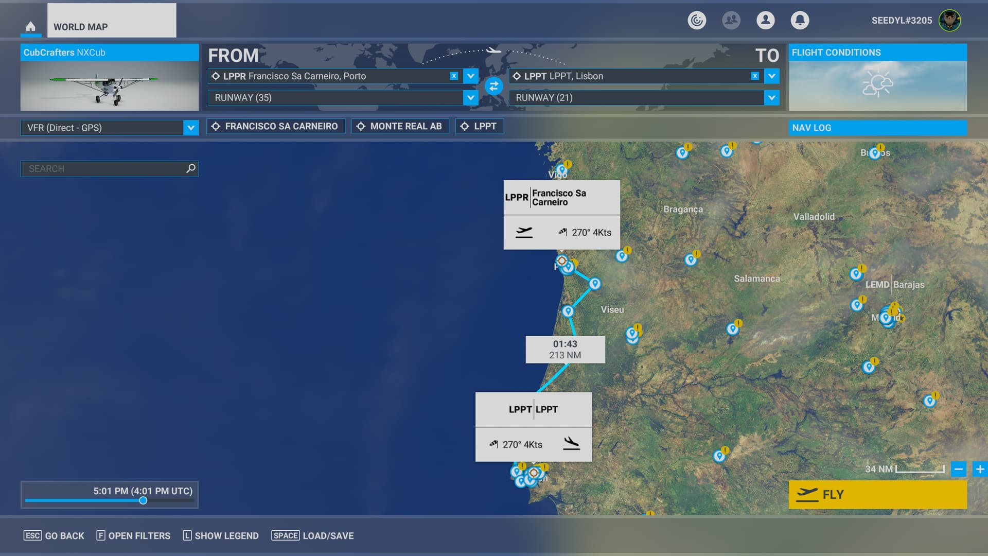Click the time of day slider handle
The height and width of the screenshot is (556, 988).
(x=143, y=500)
